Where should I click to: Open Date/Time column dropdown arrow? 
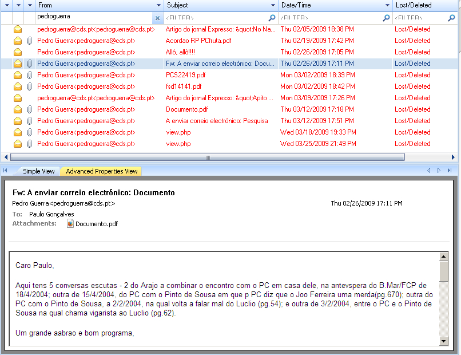[387, 5]
